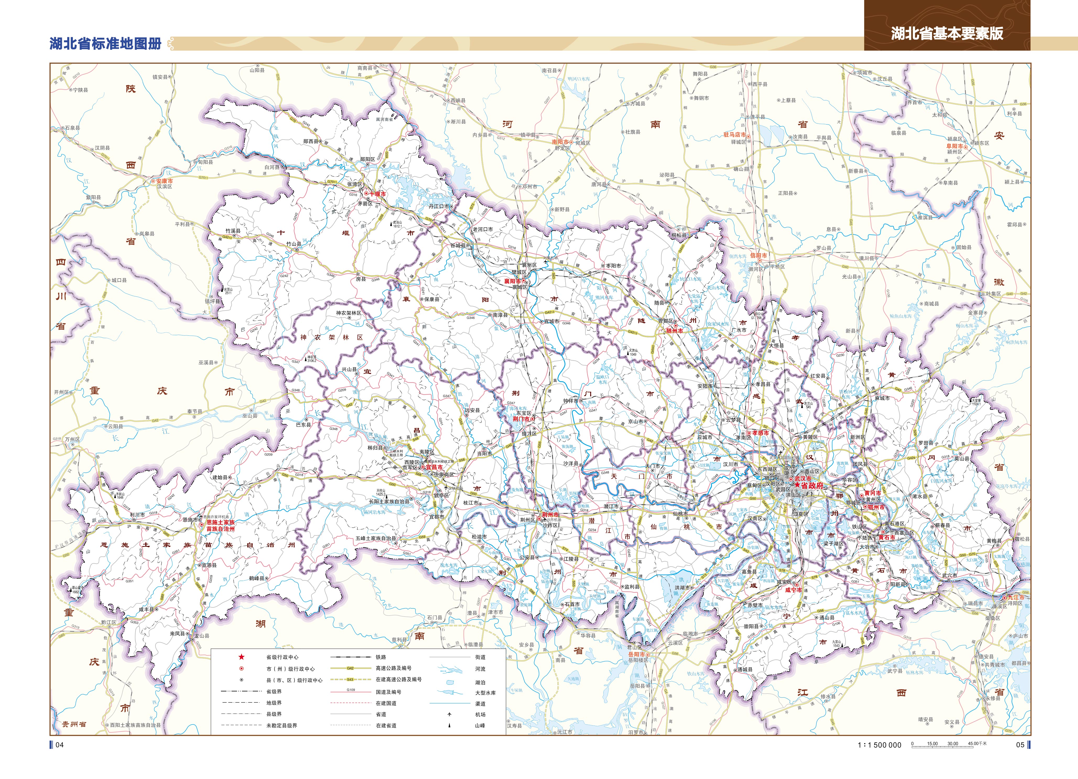Click the red star at 武汉市 省政府
This screenshot has width=1078, height=779.
(797, 485)
